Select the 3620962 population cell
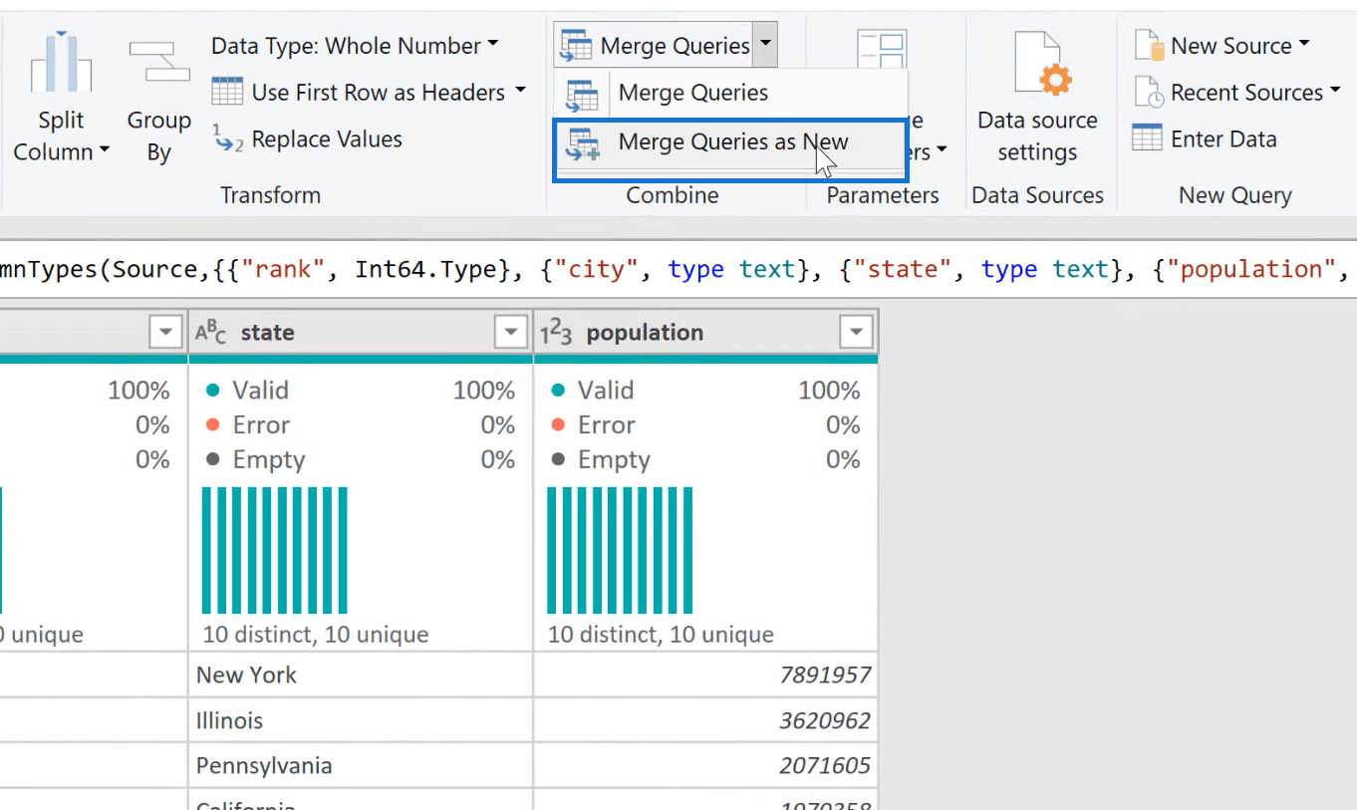Screen dimensions: 1357x810 [x=705, y=720]
